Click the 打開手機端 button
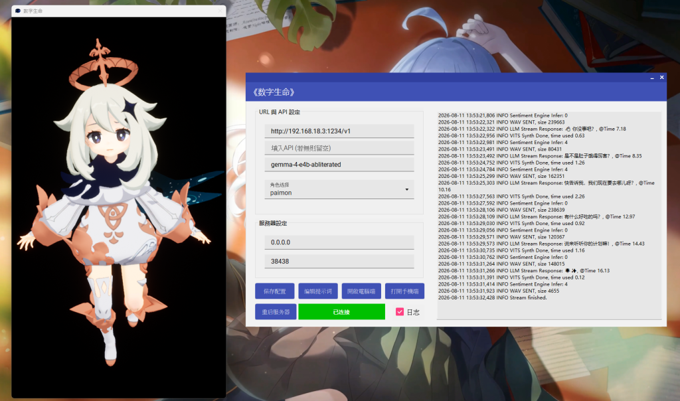Image resolution: width=680 pixels, height=401 pixels. tap(404, 291)
